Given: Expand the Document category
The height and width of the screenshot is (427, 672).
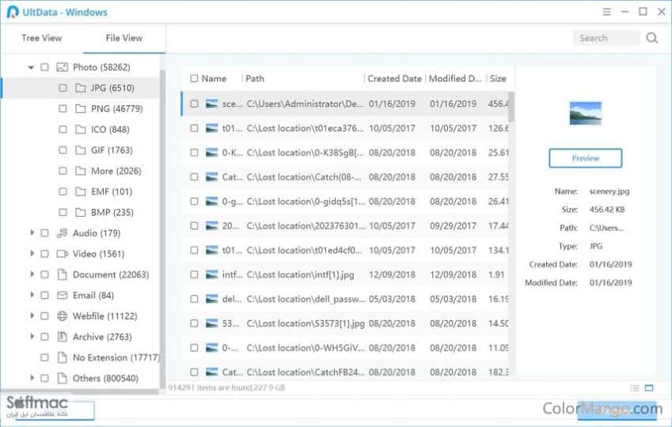Looking at the screenshot, I should [x=32, y=274].
